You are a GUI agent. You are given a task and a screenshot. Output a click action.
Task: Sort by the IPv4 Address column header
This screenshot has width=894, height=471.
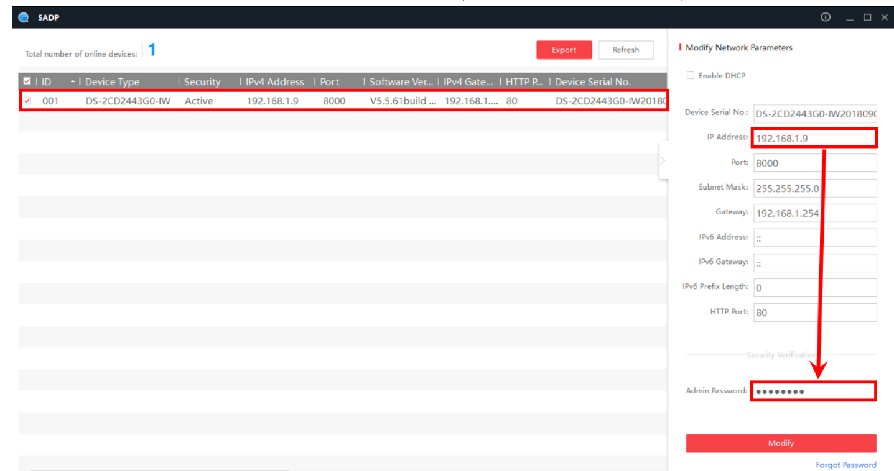click(274, 82)
